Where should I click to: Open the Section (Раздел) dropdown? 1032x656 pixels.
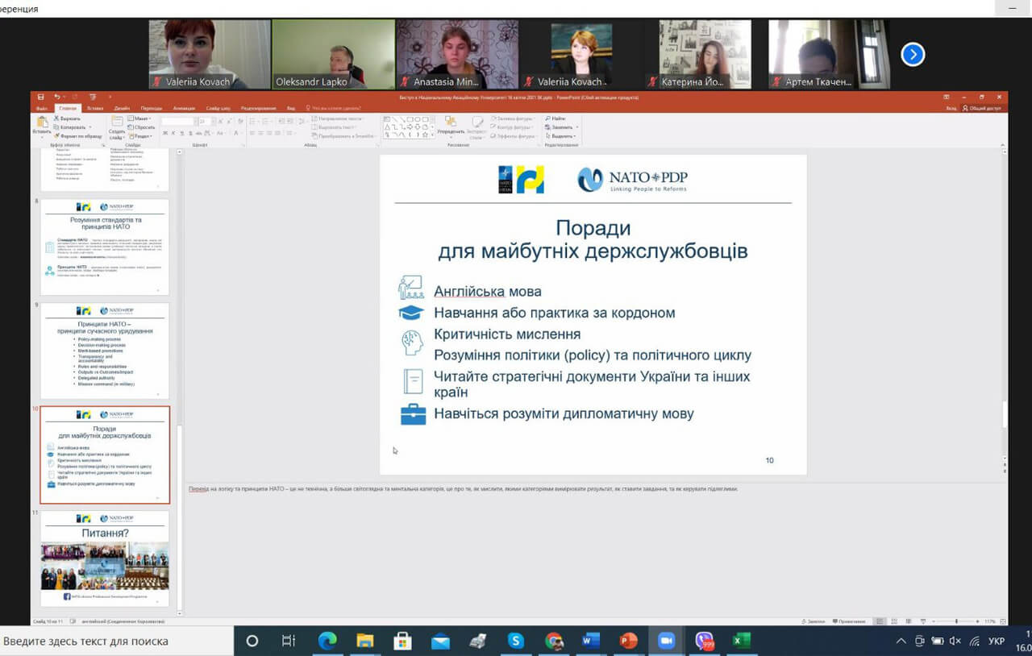point(142,136)
